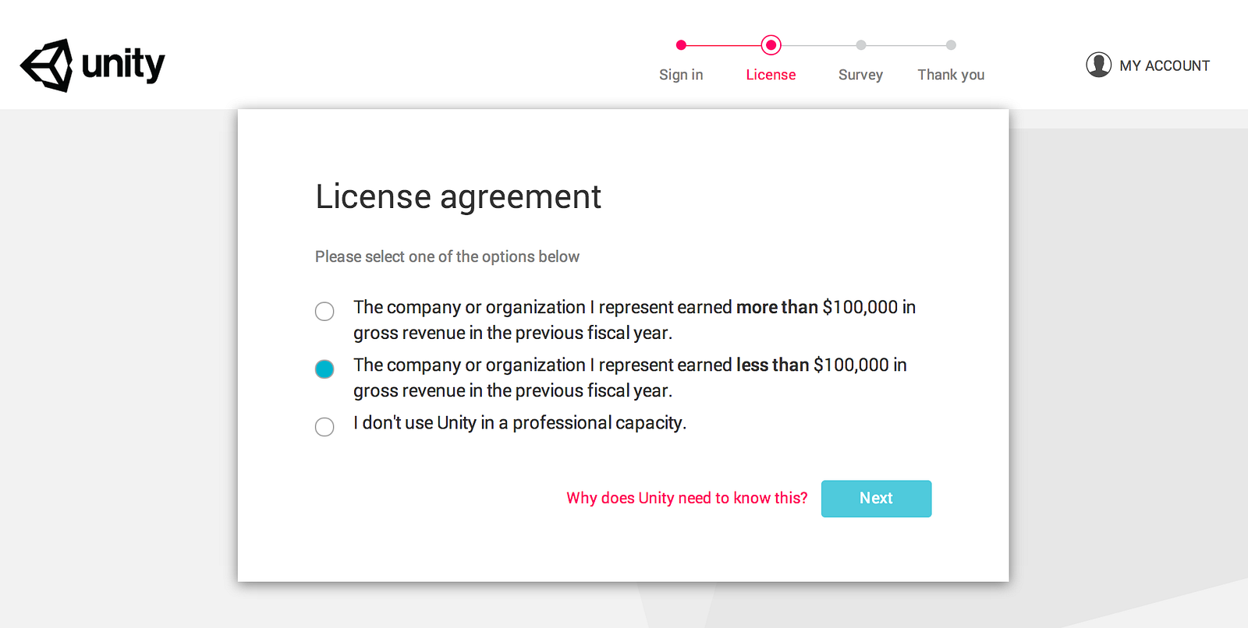Click the Survey progress dot
The height and width of the screenshot is (628, 1248).
click(860, 45)
